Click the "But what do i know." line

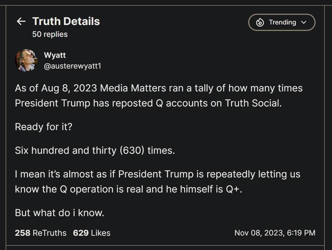[x=60, y=213]
